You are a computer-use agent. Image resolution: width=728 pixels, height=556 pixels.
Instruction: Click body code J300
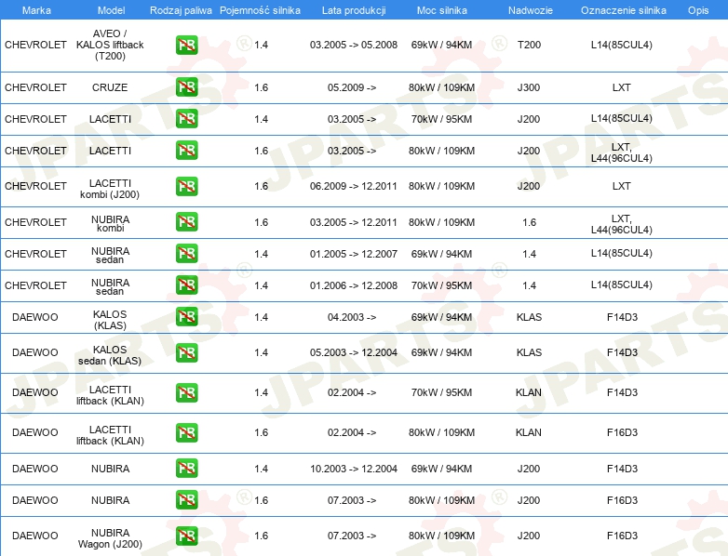click(529, 87)
